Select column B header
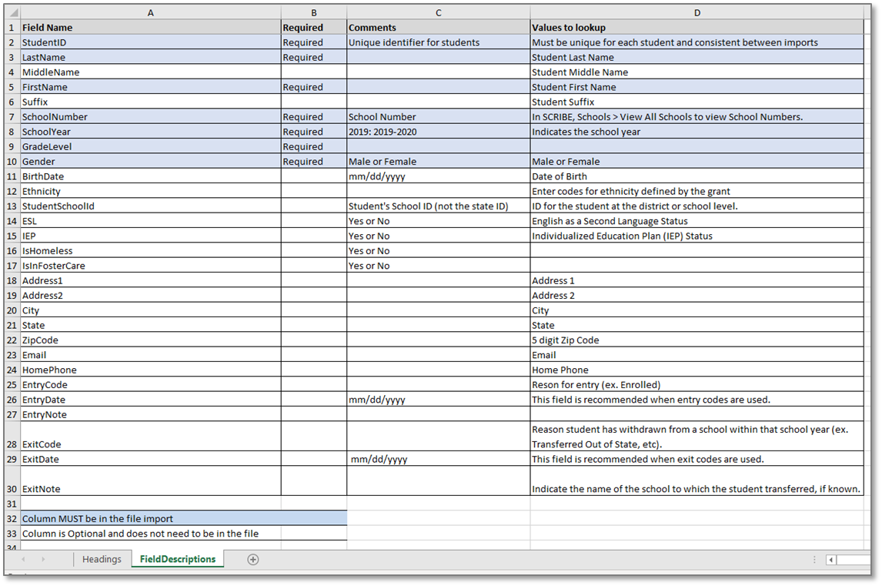The width and height of the screenshot is (882, 586). pos(314,12)
